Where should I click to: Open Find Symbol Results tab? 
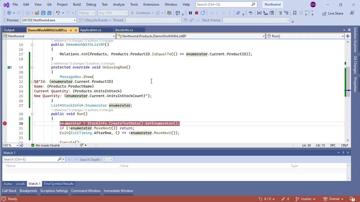[59, 184]
